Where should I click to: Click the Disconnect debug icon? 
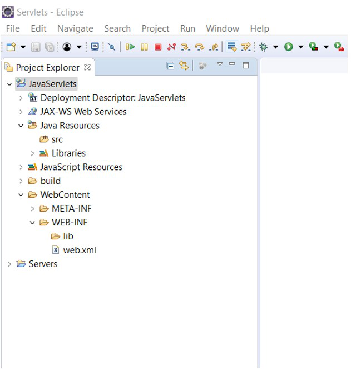171,47
